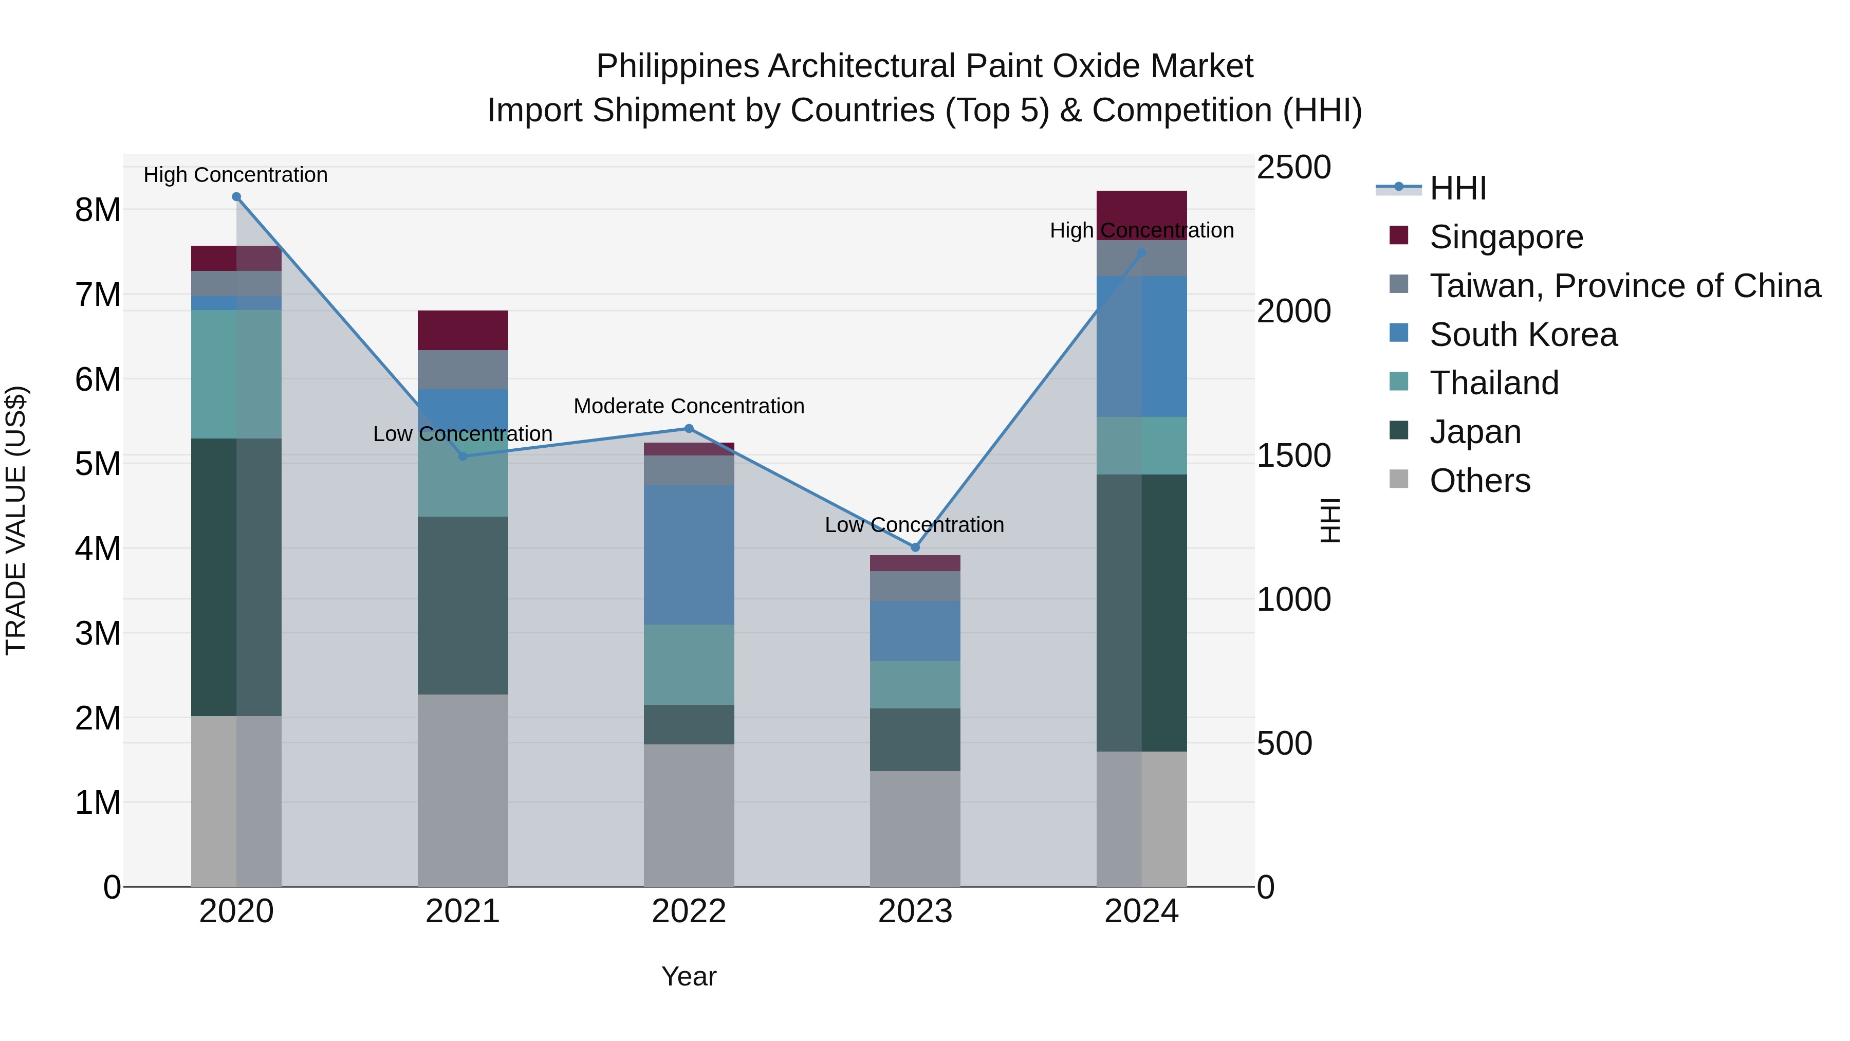This screenshot has height=1041, width=1850.
Task: Click the 'Year' x-axis title
Action: tap(689, 976)
